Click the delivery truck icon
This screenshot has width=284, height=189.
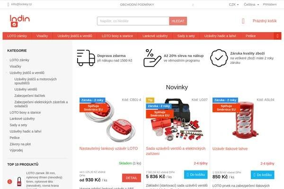pyautogui.click(x=86, y=58)
